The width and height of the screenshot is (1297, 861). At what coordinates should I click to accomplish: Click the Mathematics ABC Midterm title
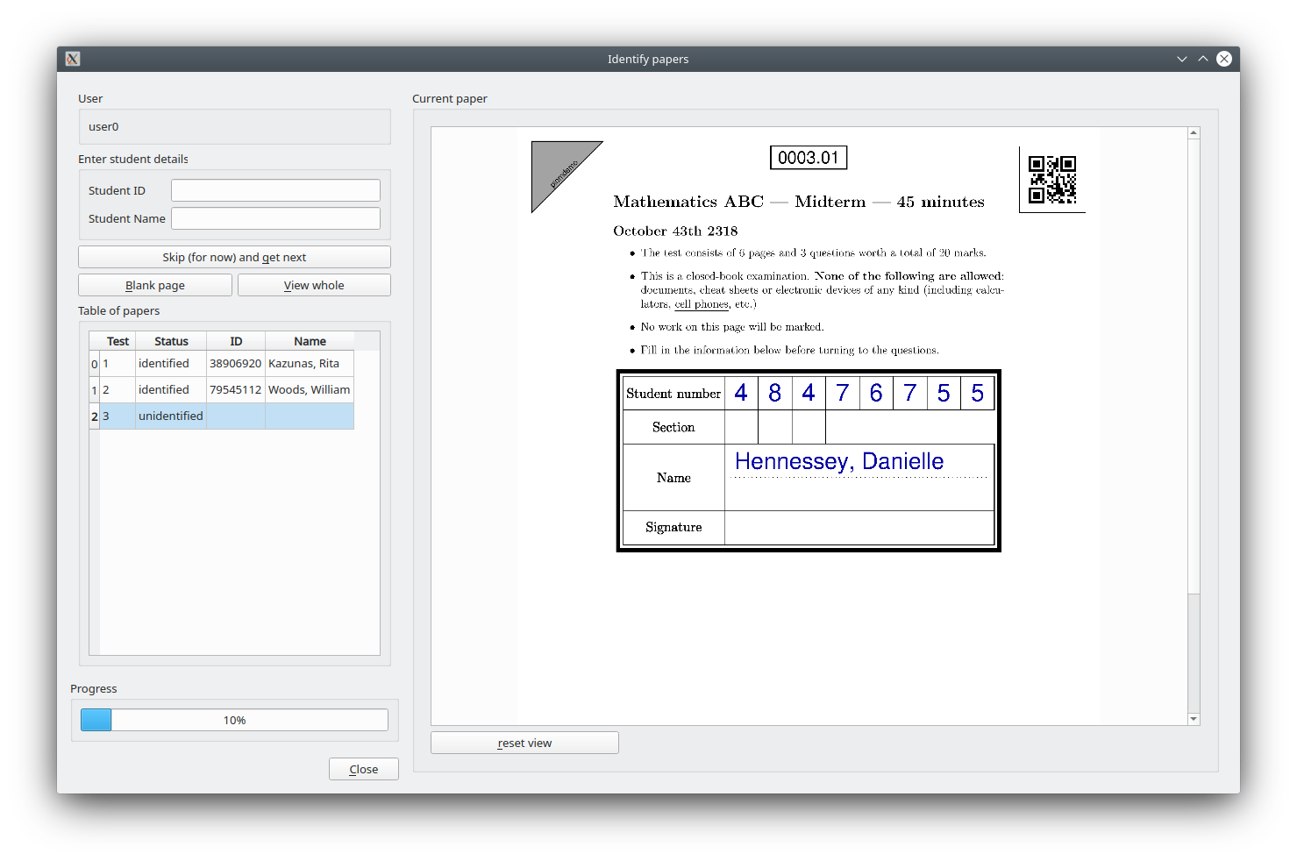pyautogui.click(x=799, y=202)
